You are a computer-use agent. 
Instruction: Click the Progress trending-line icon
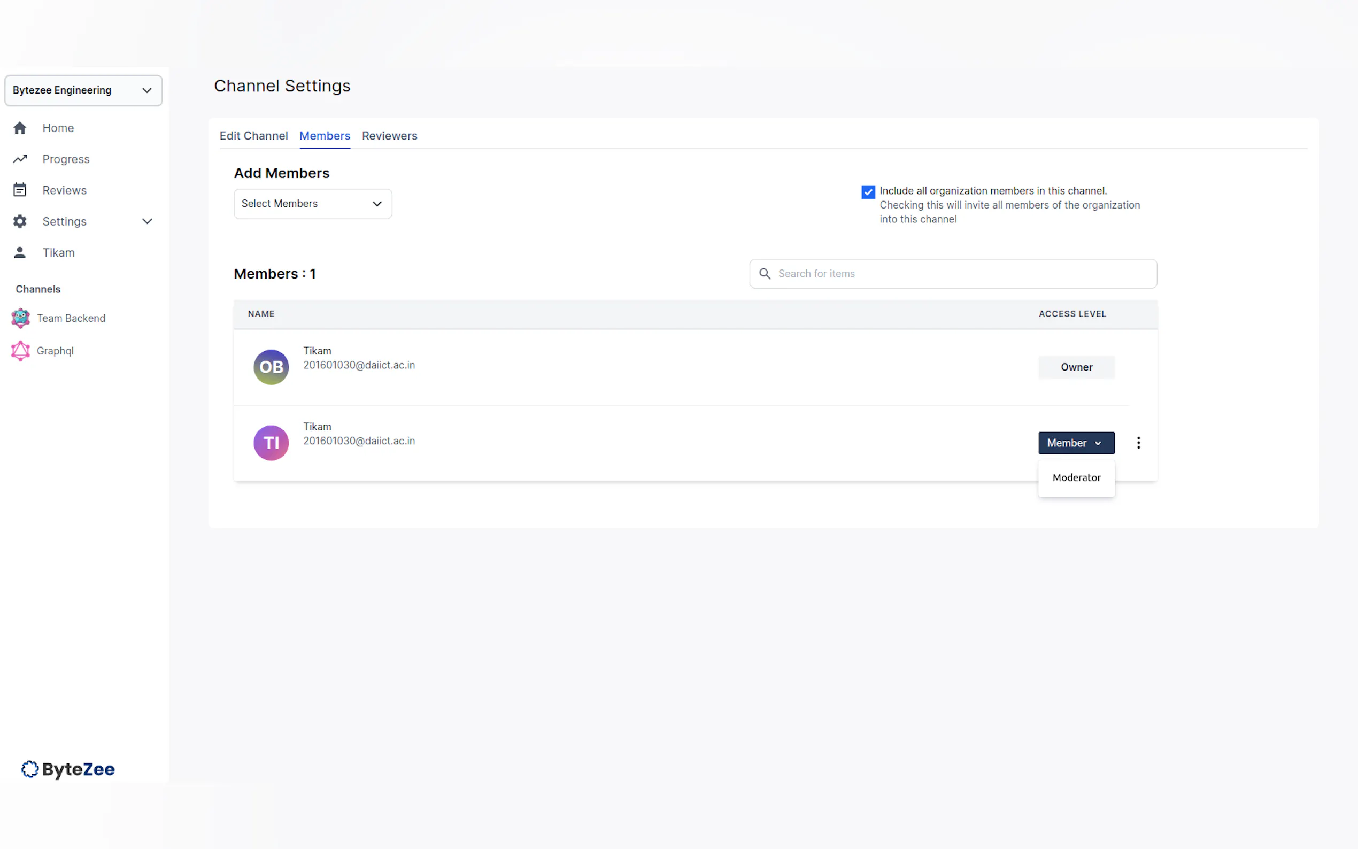tap(20, 159)
